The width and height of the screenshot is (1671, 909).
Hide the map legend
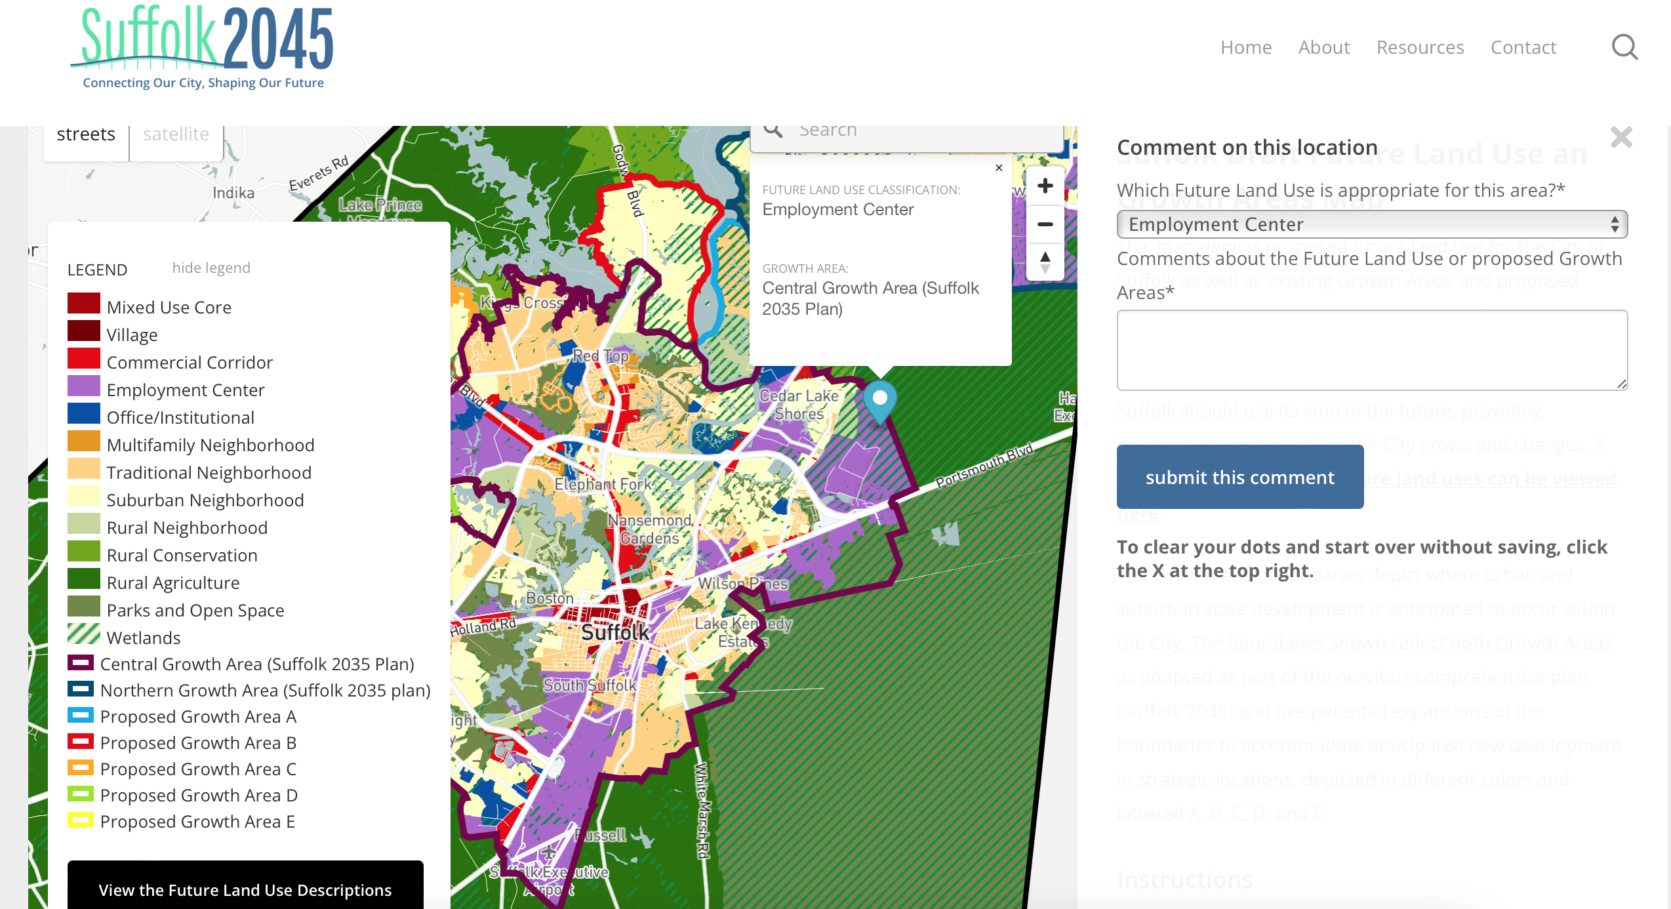tap(211, 268)
